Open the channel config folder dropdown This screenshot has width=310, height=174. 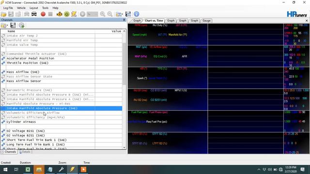pyautogui.click(x=4, y=26)
